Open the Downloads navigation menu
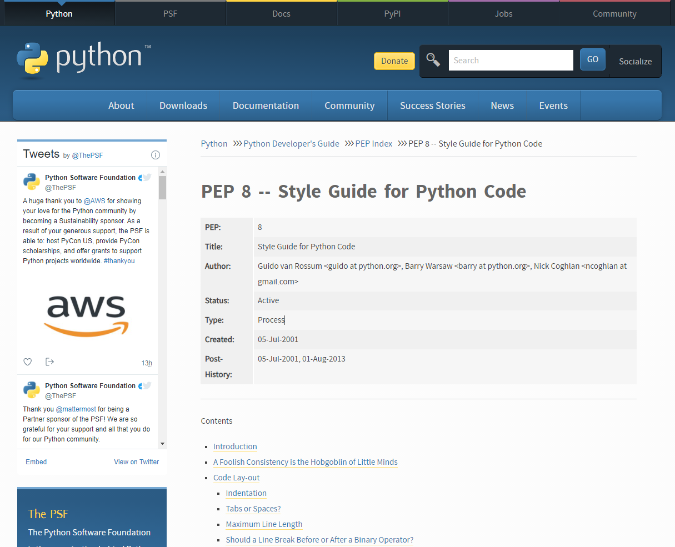The width and height of the screenshot is (675, 547). pos(183,106)
